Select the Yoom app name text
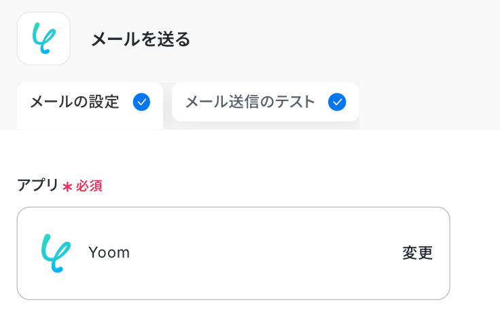The height and width of the screenshot is (320, 500). [109, 253]
